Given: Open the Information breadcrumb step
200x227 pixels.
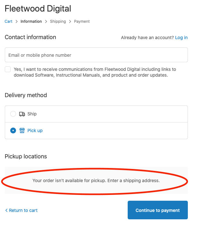Looking at the screenshot, I should point(31,21).
